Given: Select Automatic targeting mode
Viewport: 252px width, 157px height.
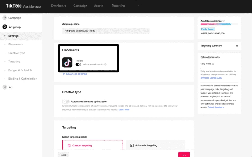Looking at the screenshot, I should click(155, 145).
